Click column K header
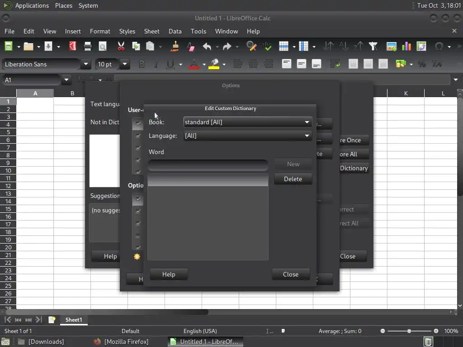The height and width of the screenshot is (347, 463). [x=406, y=93]
